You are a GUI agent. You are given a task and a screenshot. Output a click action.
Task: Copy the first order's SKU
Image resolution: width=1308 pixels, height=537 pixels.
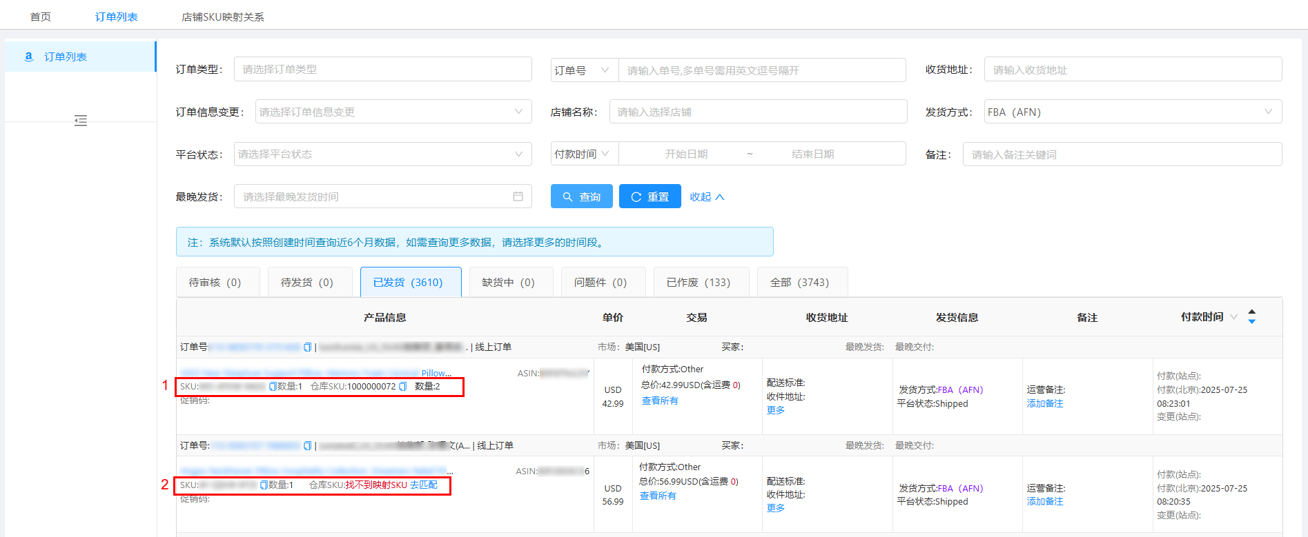(x=272, y=387)
